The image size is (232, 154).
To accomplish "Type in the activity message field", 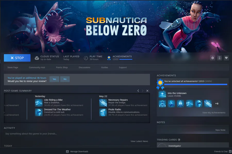I will [77, 134].
